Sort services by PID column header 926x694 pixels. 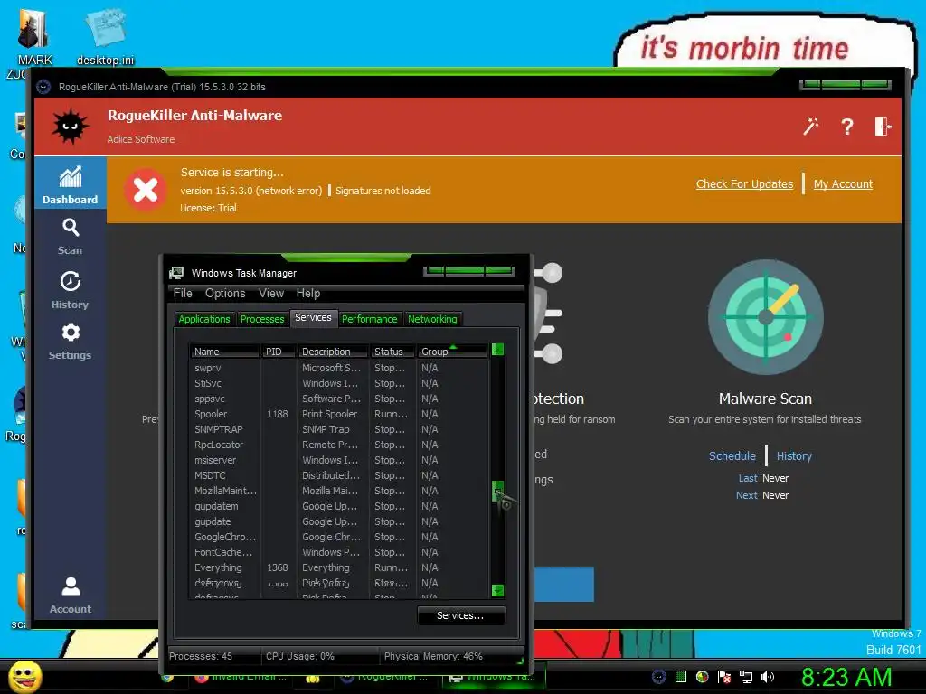(x=278, y=352)
